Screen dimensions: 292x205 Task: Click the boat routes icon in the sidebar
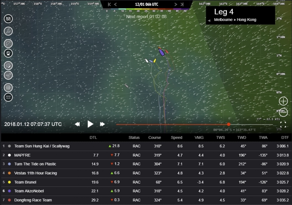8,31
